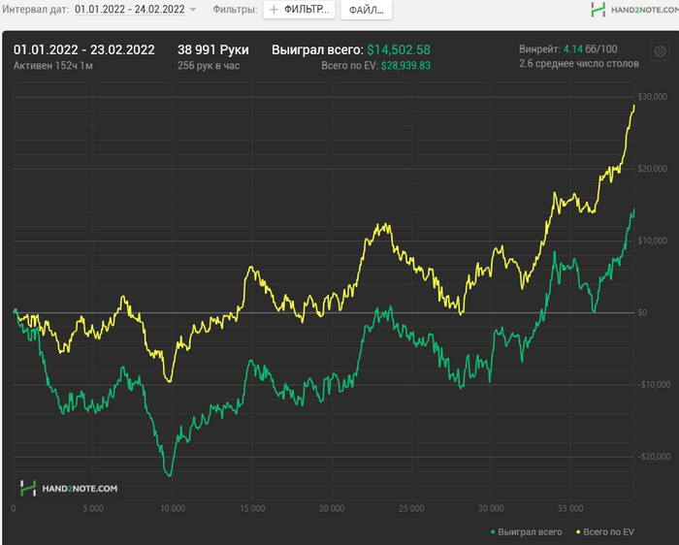Click the yellow legend dot for Всего по EV
The image size is (679, 545).
(x=578, y=532)
